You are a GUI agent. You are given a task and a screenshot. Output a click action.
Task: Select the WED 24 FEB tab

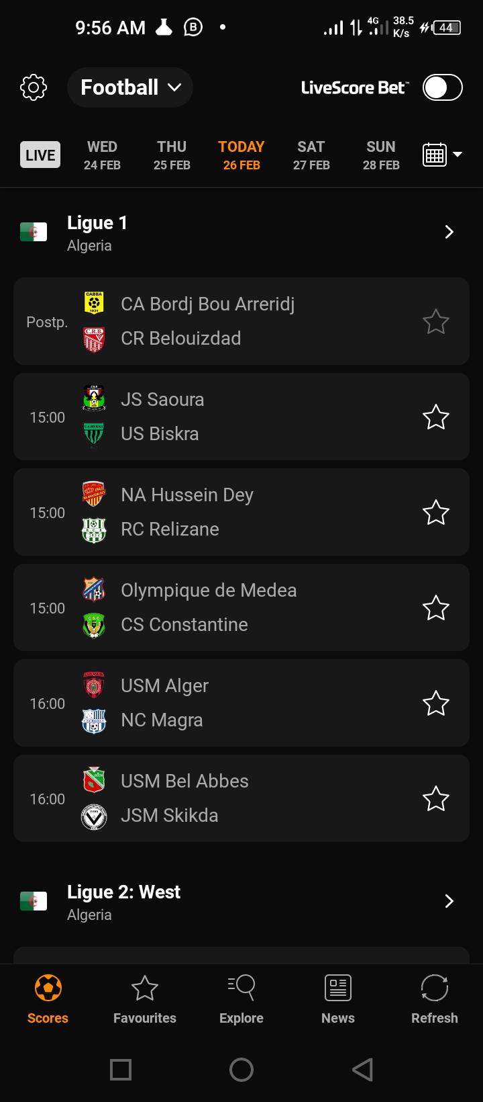(x=102, y=155)
